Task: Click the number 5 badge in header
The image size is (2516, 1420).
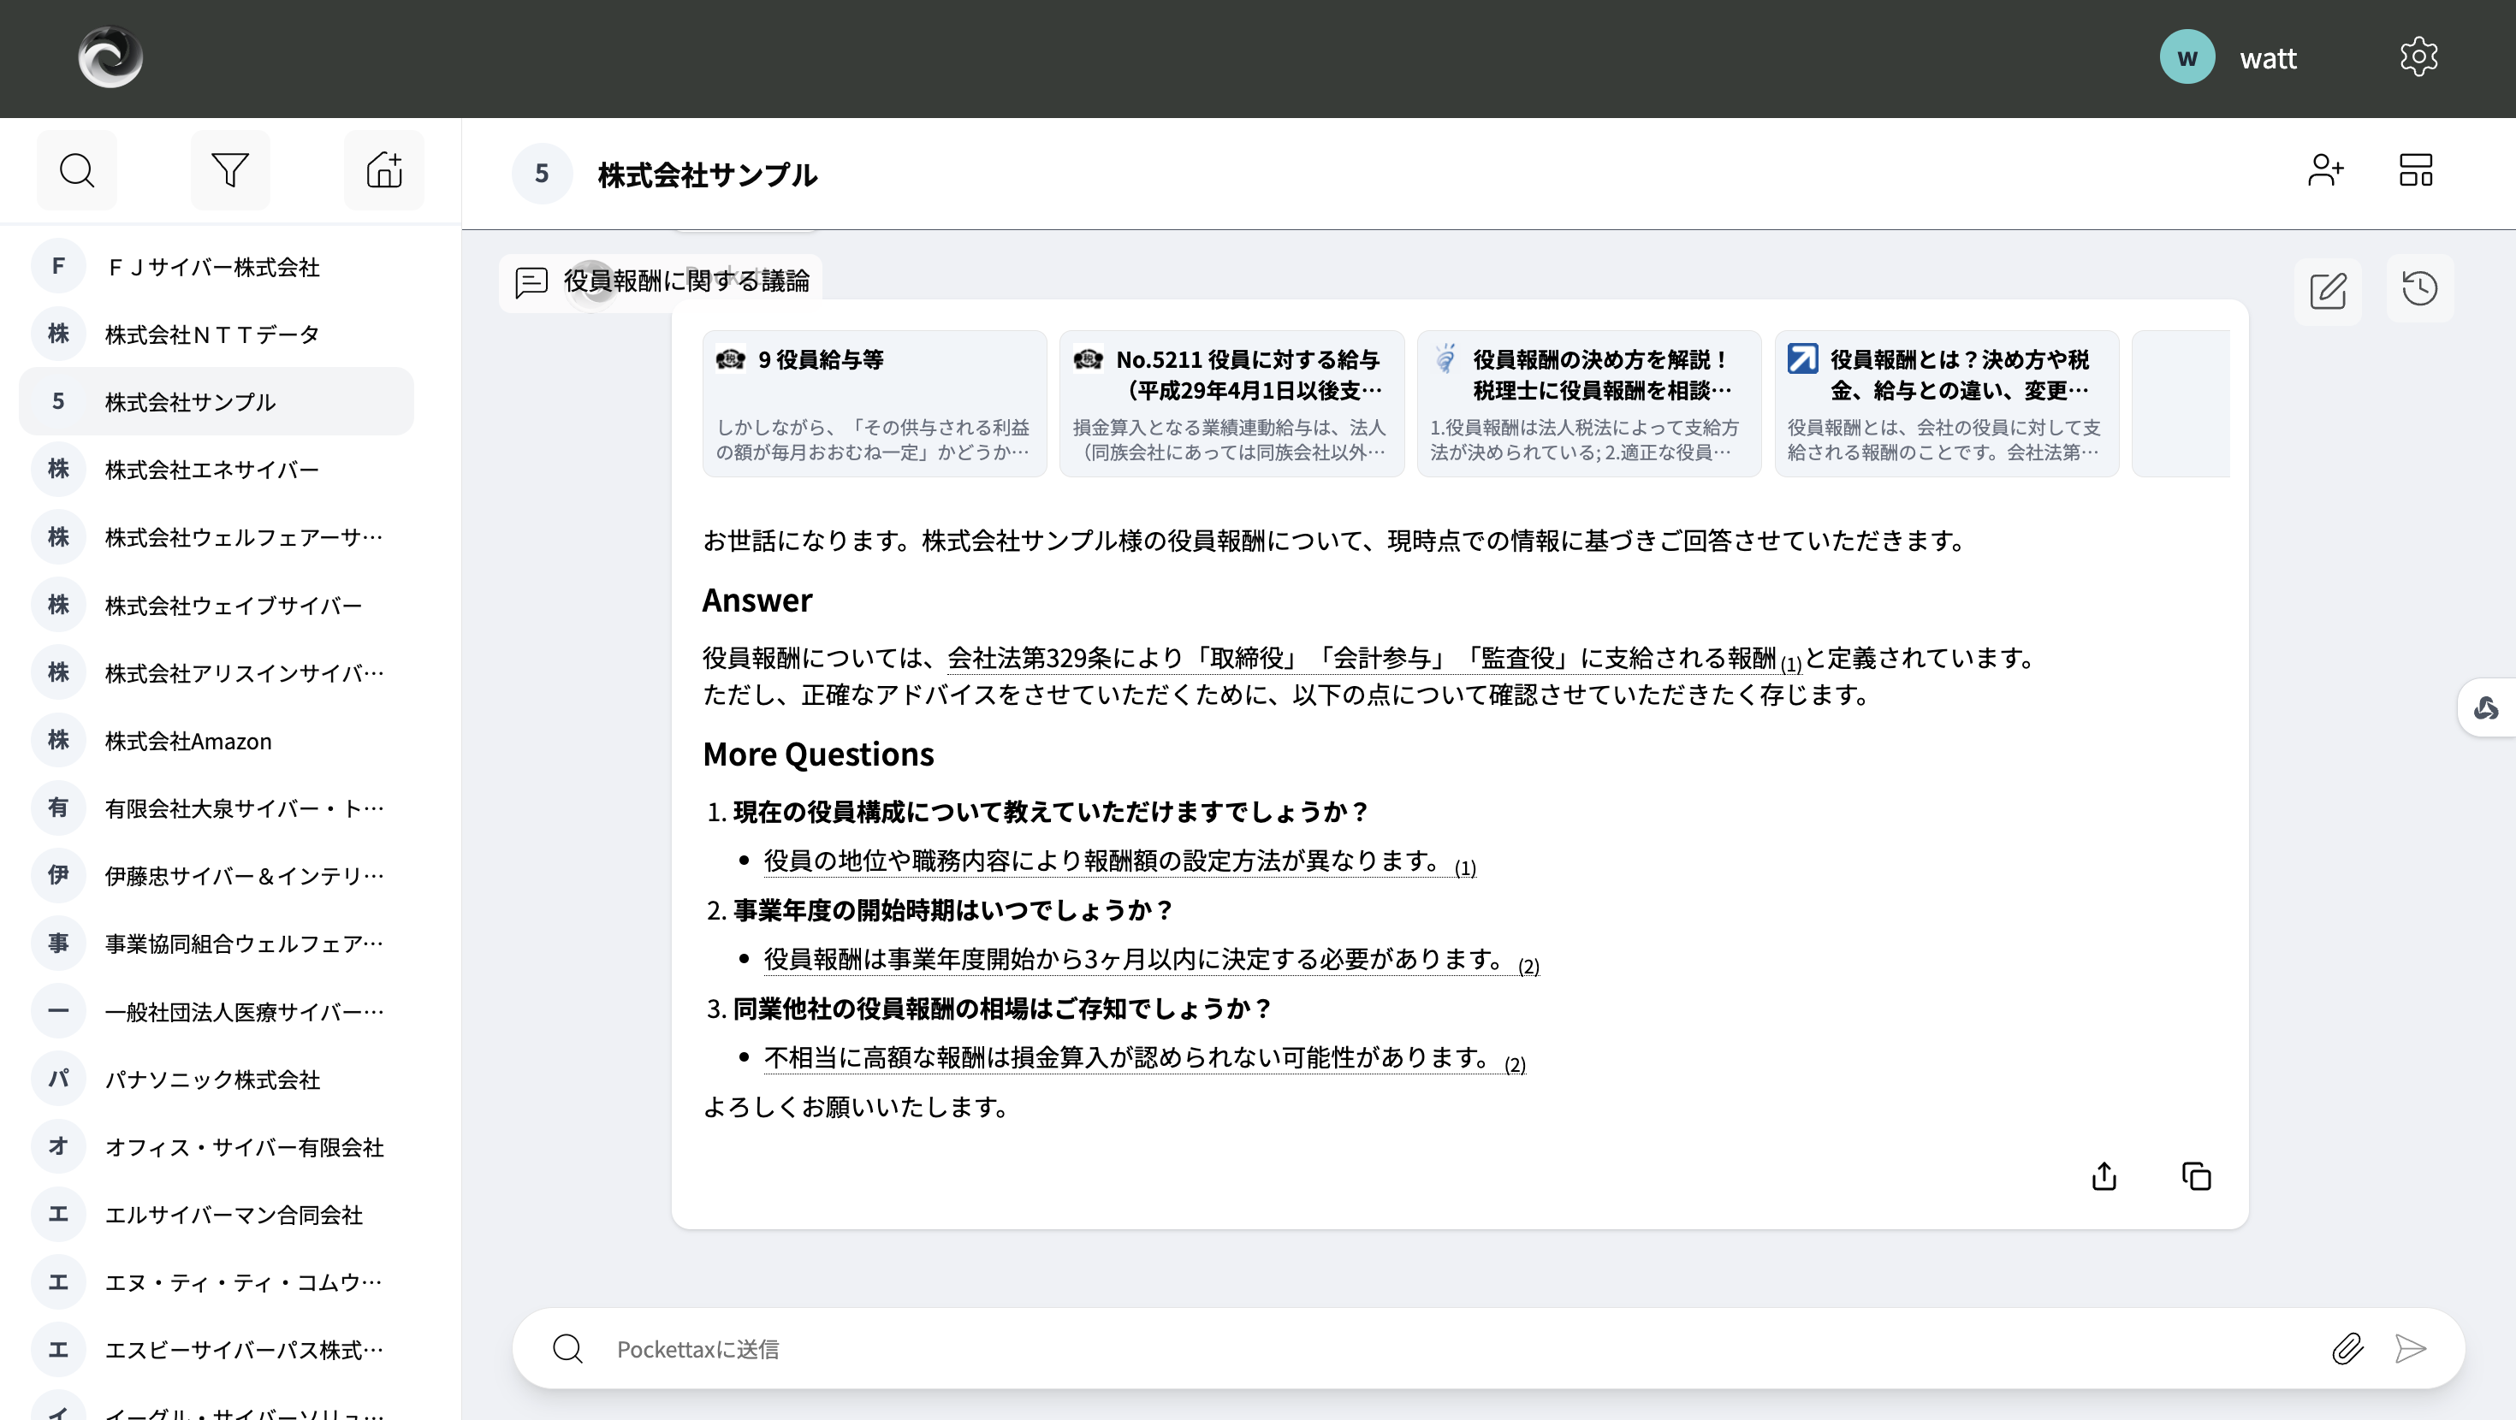Action: pos(542,174)
